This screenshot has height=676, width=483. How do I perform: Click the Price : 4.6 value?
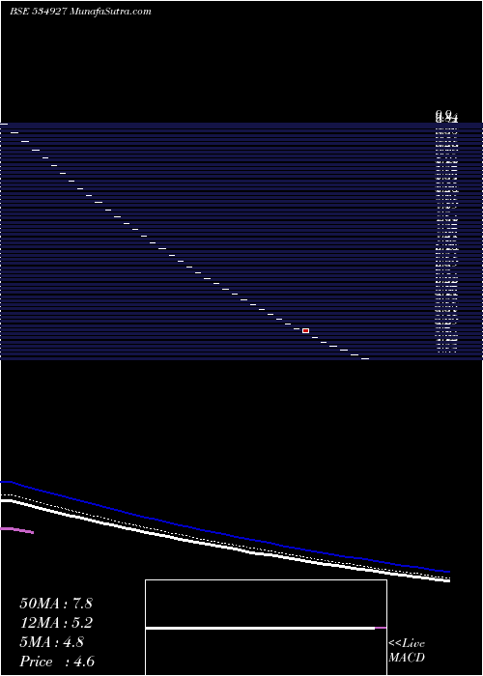(x=57, y=662)
